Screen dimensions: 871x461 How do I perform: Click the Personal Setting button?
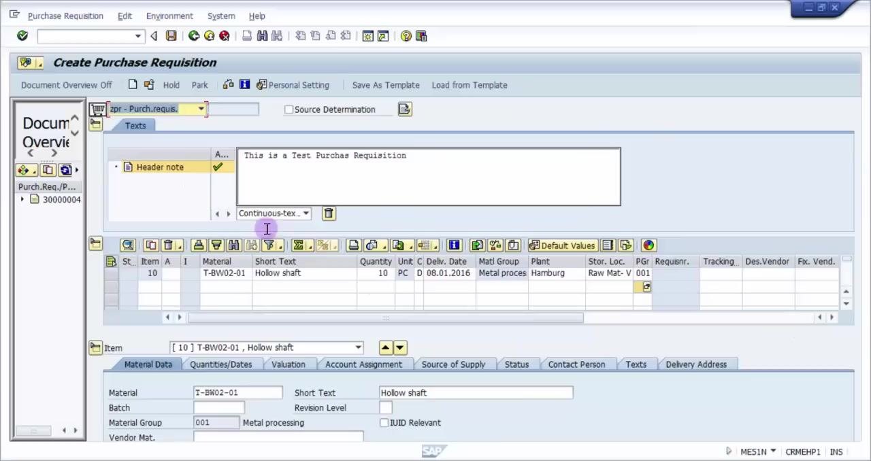(293, 85)
